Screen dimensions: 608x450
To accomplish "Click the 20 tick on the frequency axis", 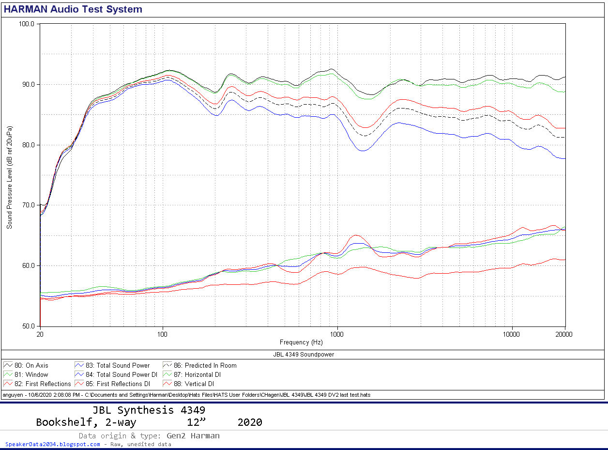I will click(40, 334).
